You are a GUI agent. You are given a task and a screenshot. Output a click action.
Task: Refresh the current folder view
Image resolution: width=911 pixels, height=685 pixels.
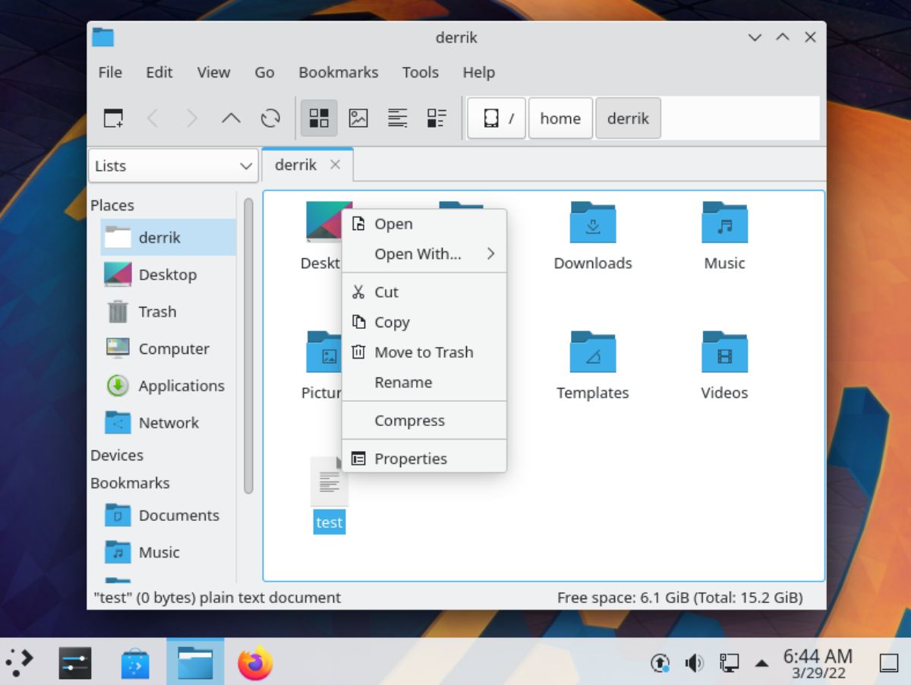click(270, 118)
